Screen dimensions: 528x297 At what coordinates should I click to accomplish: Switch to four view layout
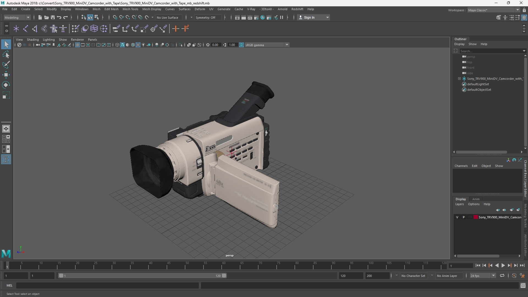click(x=6, y=139)
